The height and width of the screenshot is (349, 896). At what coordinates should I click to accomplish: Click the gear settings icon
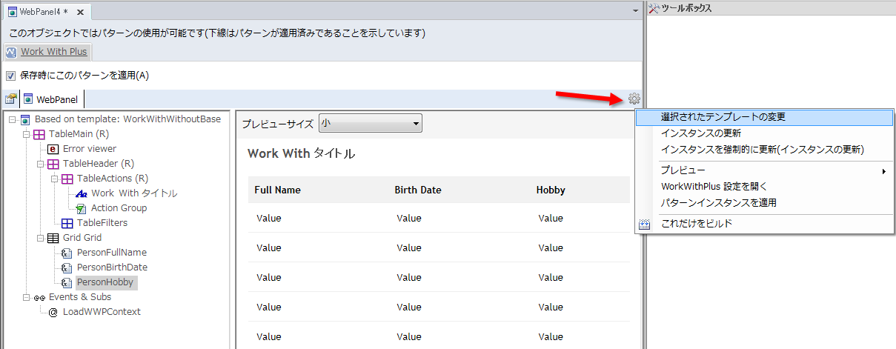pyautogui.click(x=634, y=99)
